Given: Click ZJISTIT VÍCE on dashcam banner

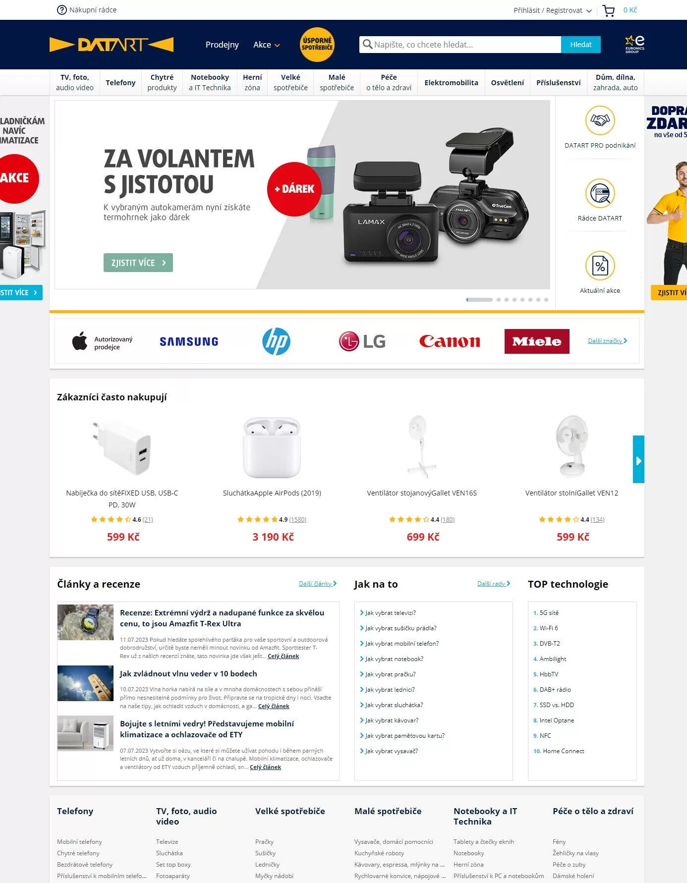Looking at the screenshot, I should (x=138, y=263).
